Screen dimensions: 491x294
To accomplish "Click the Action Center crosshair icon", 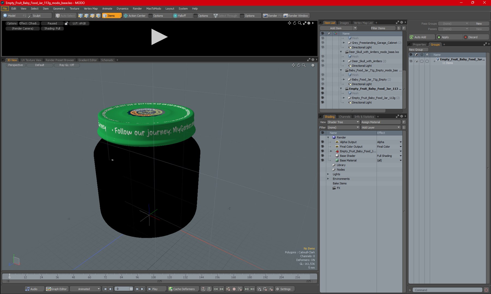I will [x=126, y=16].
